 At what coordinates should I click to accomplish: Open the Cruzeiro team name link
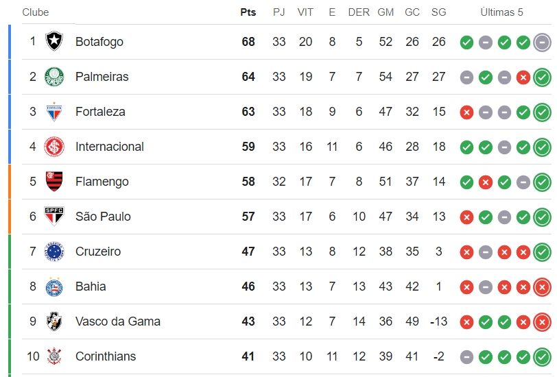point(98,252)
